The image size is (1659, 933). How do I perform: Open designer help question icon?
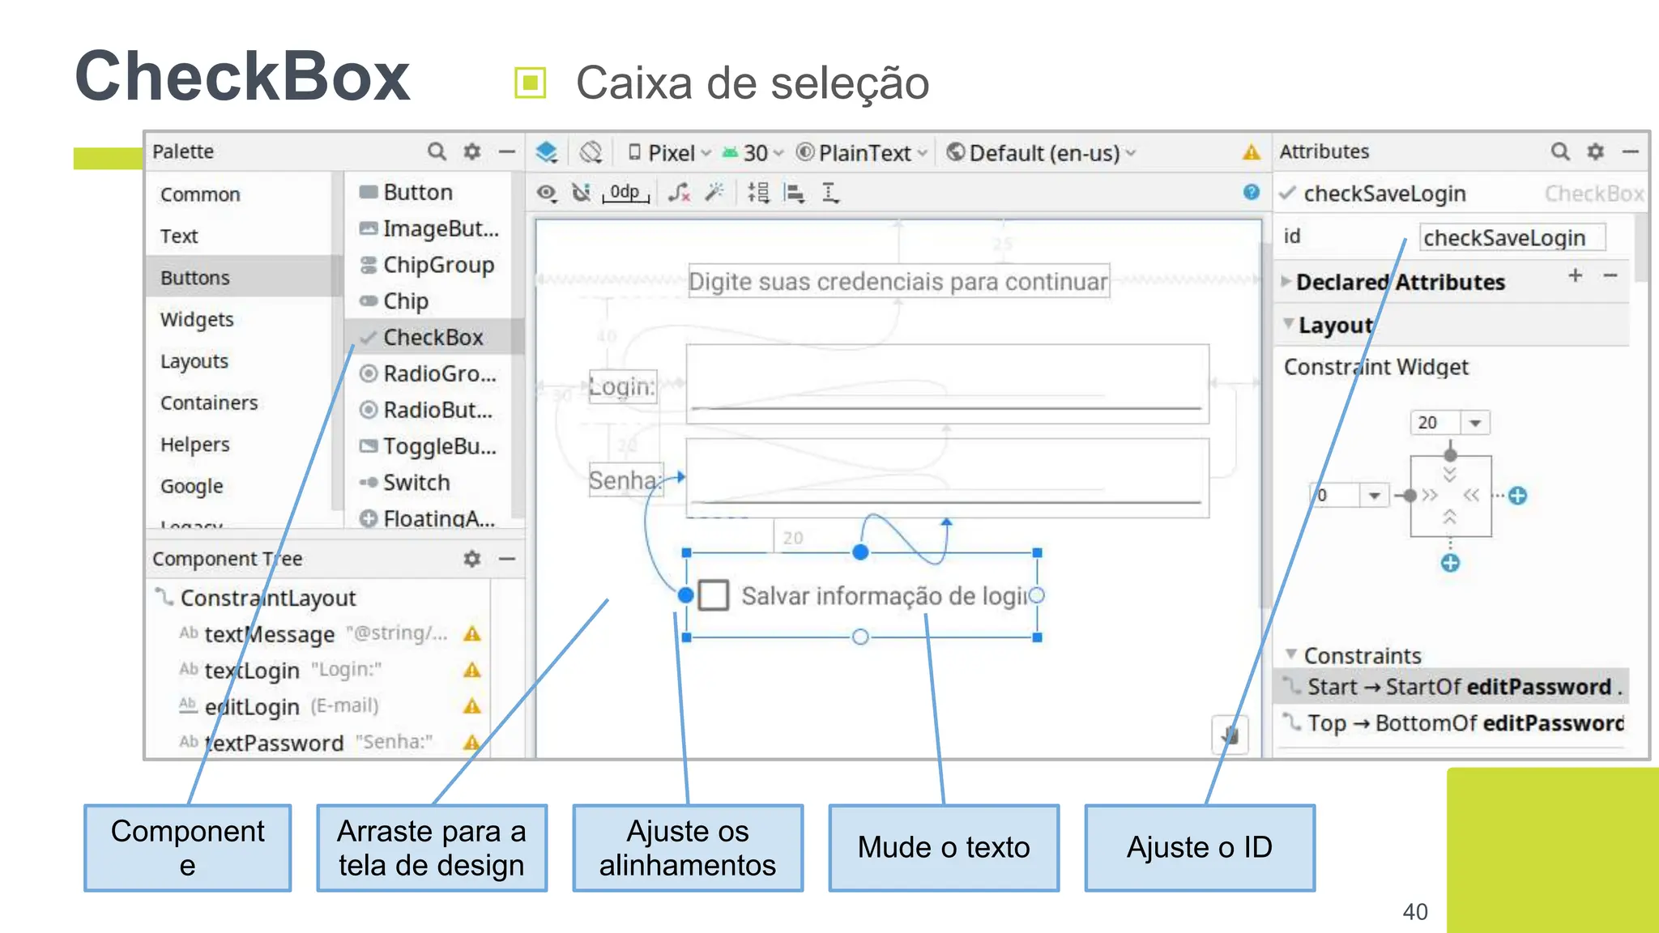[x=1252, y=192]
